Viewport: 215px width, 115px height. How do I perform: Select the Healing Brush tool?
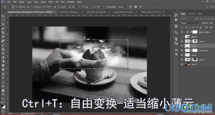(3, 41)
